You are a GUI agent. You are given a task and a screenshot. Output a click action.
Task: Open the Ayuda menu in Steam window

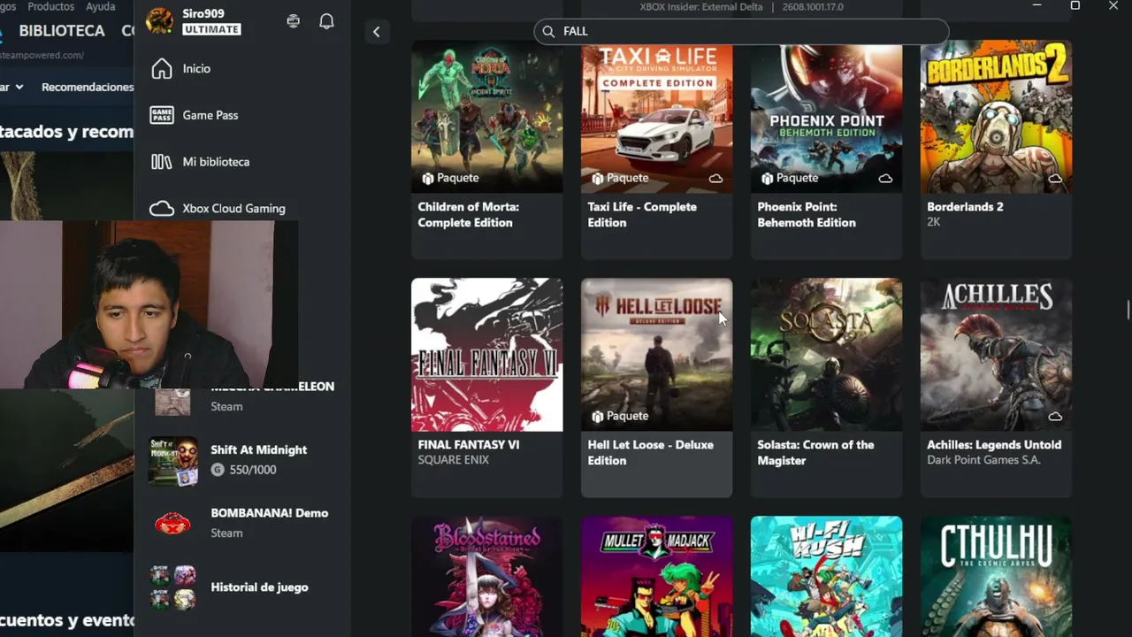(x=101, y=6)
